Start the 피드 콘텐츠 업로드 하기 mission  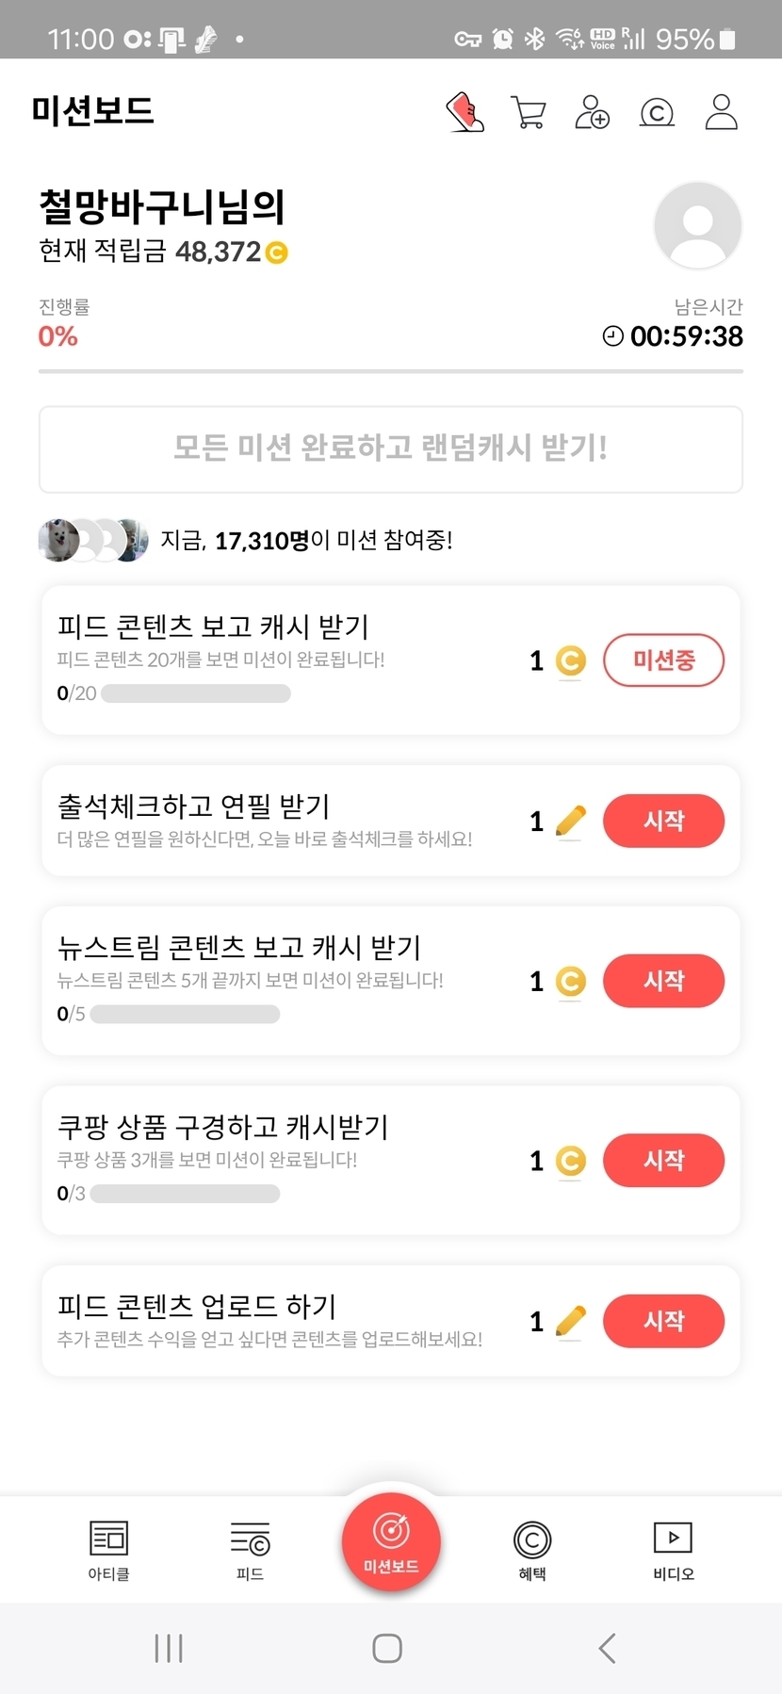(663, 1321)
